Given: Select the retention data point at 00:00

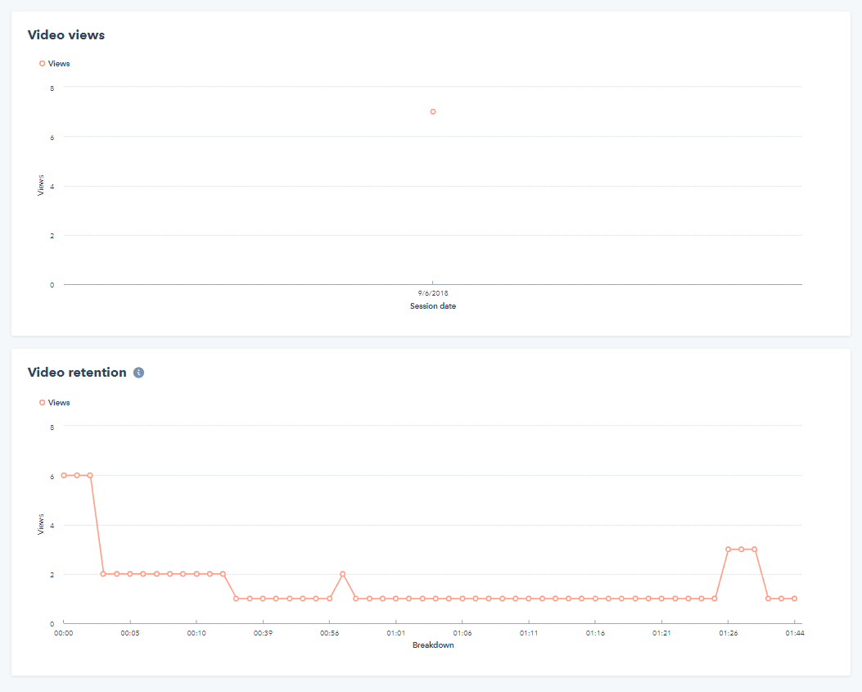Looking at the screenshot, I should (64, 475).
